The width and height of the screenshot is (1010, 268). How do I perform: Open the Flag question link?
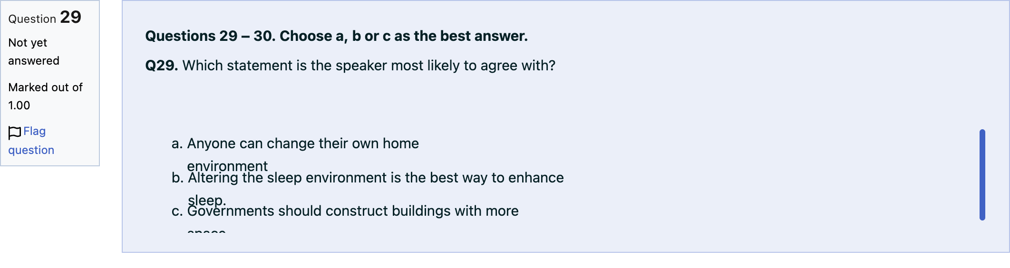tap(31, 141)
